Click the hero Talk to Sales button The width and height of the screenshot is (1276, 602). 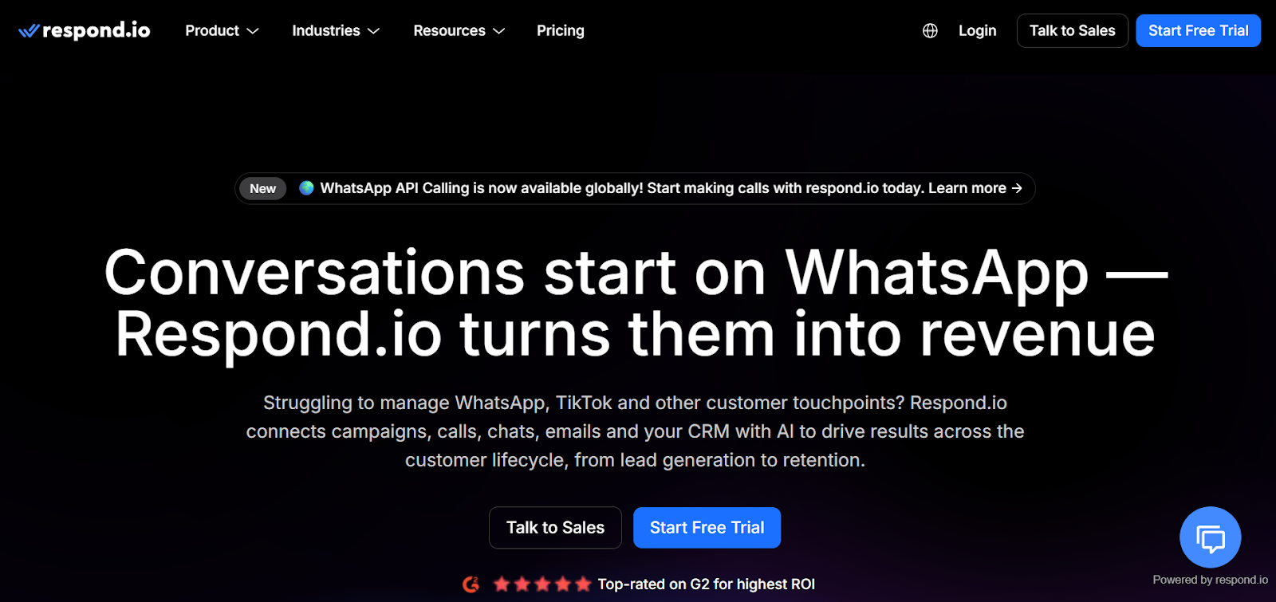(555, 528)
